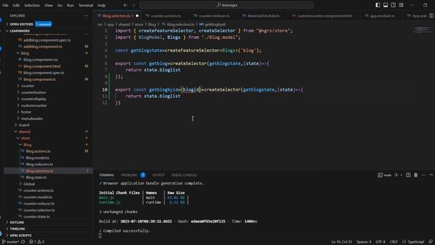Screen dimensions: 435x245
Task: Toggle the secondary side bar layout icon
Action: 394,5
